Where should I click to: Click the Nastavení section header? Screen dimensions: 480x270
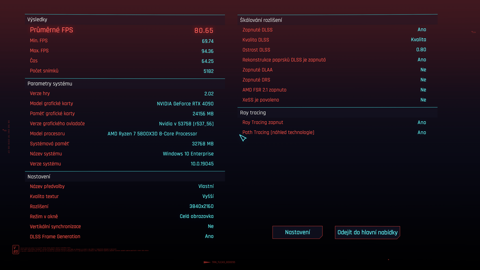click(39, 177)
